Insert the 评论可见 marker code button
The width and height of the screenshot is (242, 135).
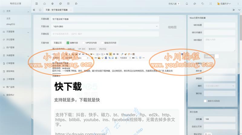pyautogui.click(x=103, y=49)
